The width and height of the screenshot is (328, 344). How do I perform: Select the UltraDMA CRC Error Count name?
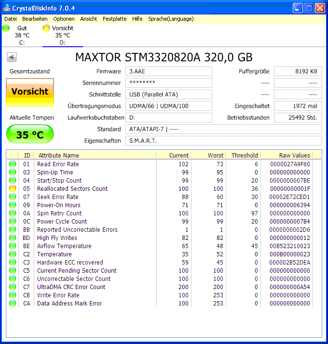click(x=71, y=287)
